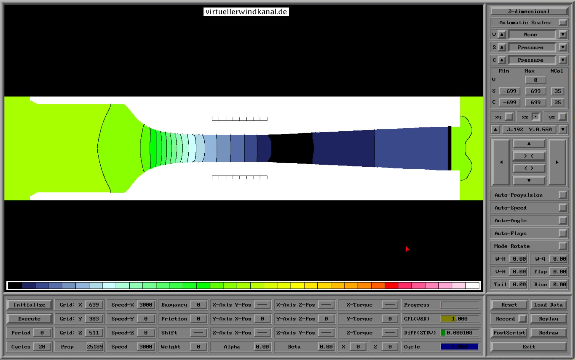
Task: Move view down with the down arrow button
Action: coord(529,180)
